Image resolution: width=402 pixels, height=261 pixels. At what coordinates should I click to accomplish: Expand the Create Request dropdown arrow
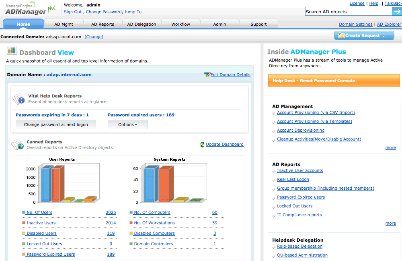[384, 36]
